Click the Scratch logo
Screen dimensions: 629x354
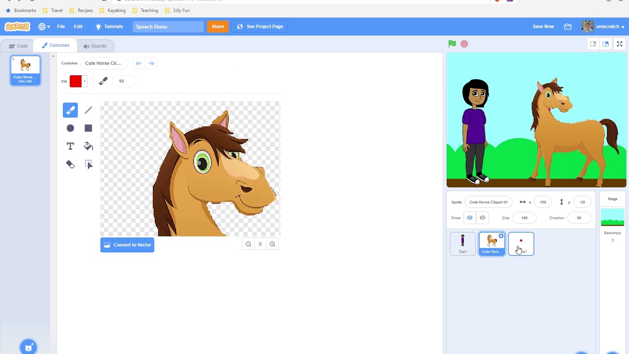pyautogui.click(x=17, y=27)
